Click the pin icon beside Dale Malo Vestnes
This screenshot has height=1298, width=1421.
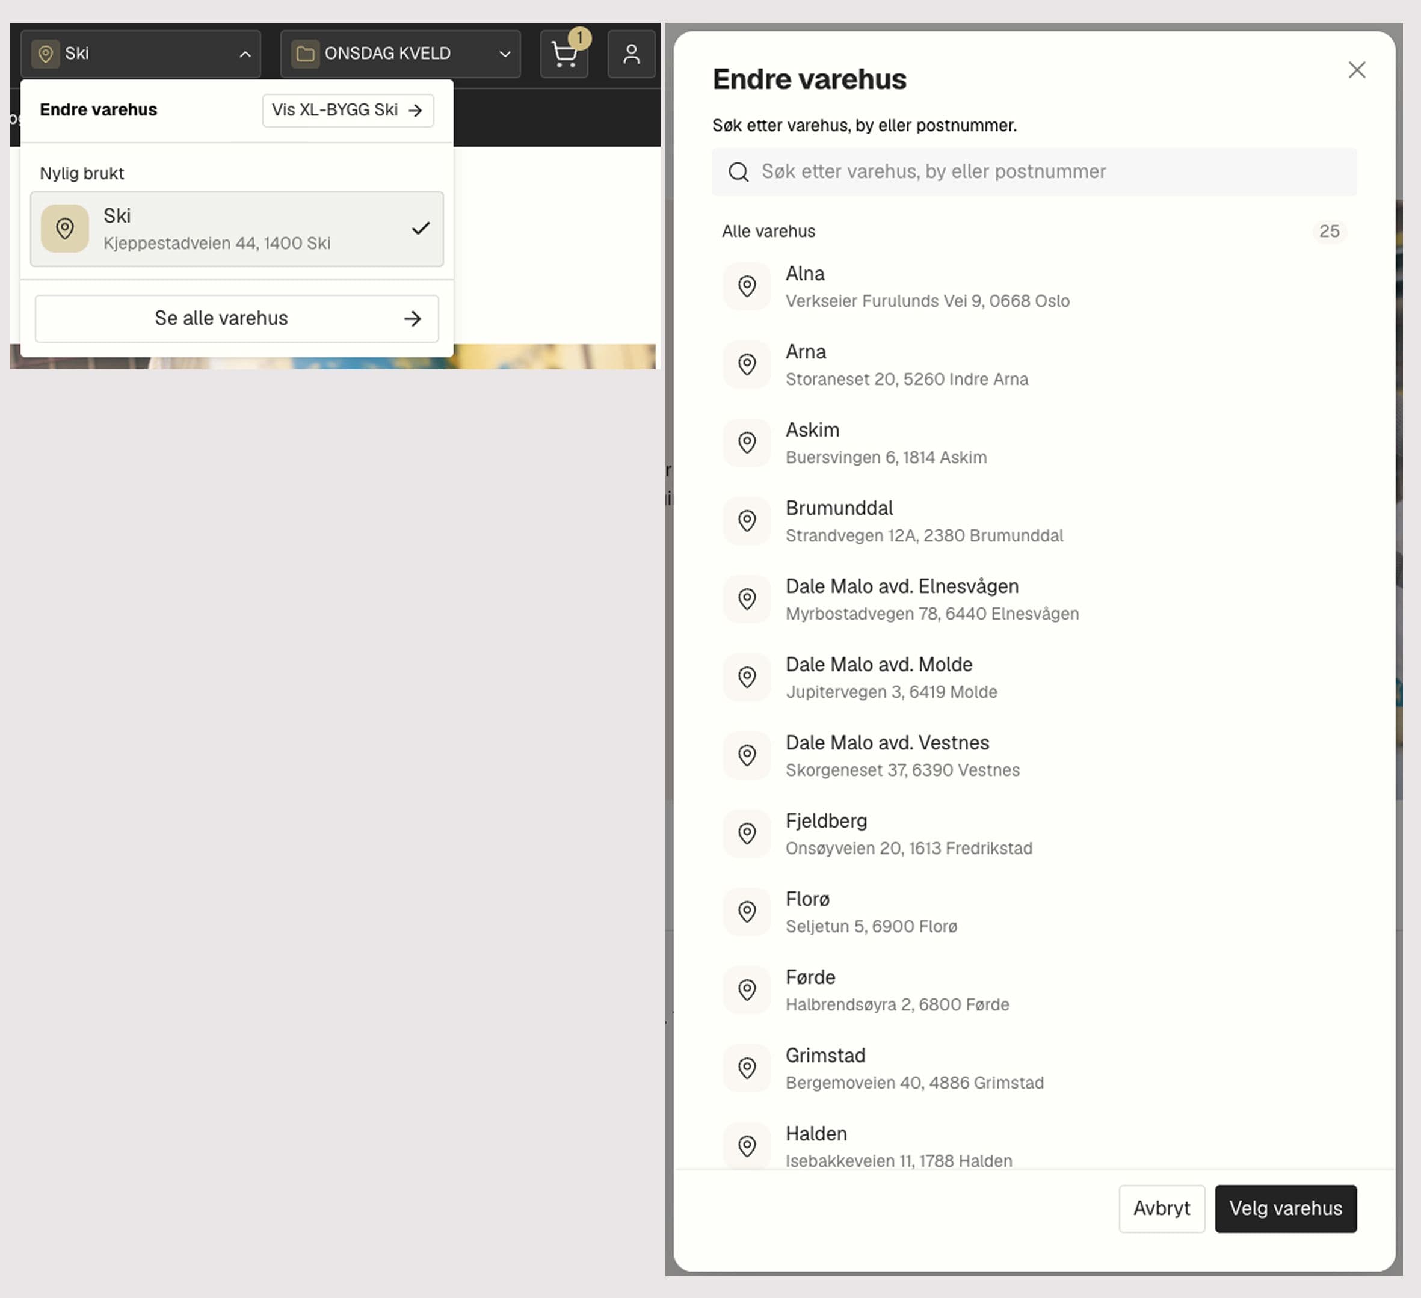click(x=747, y=755)
